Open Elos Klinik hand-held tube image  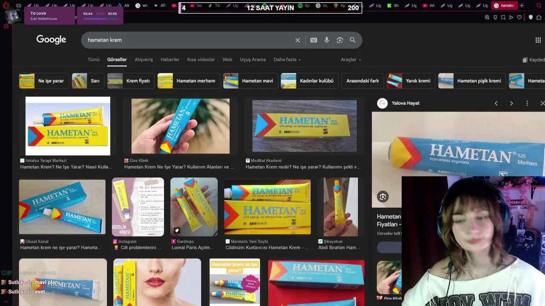tap(181, 126)
